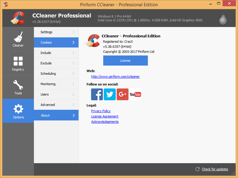238x178 pixels.
Task: Click the Piriform pear logo
Action: tap(223, 19)
